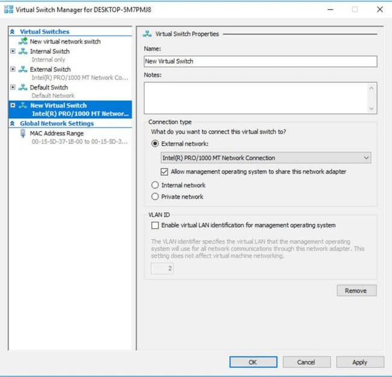Collapse the Virtual Switches section chevron
This screenshot has height=377, width=392.
point(12,31)
